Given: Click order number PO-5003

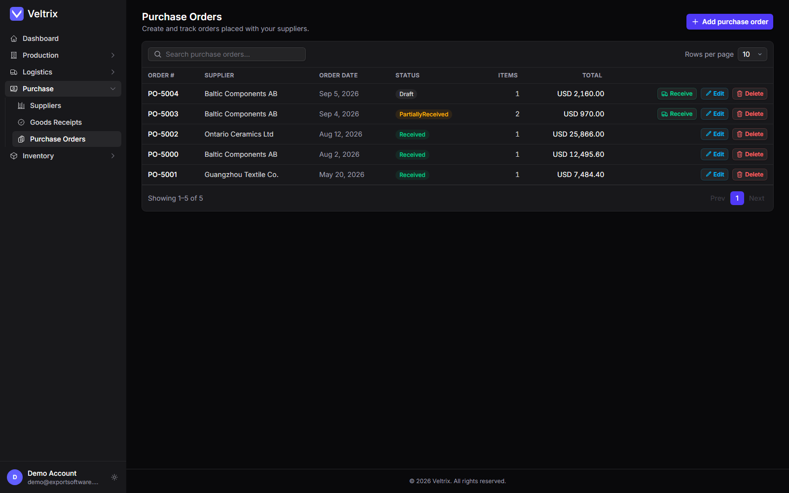Looking at the screenshot, I should 163,114.
